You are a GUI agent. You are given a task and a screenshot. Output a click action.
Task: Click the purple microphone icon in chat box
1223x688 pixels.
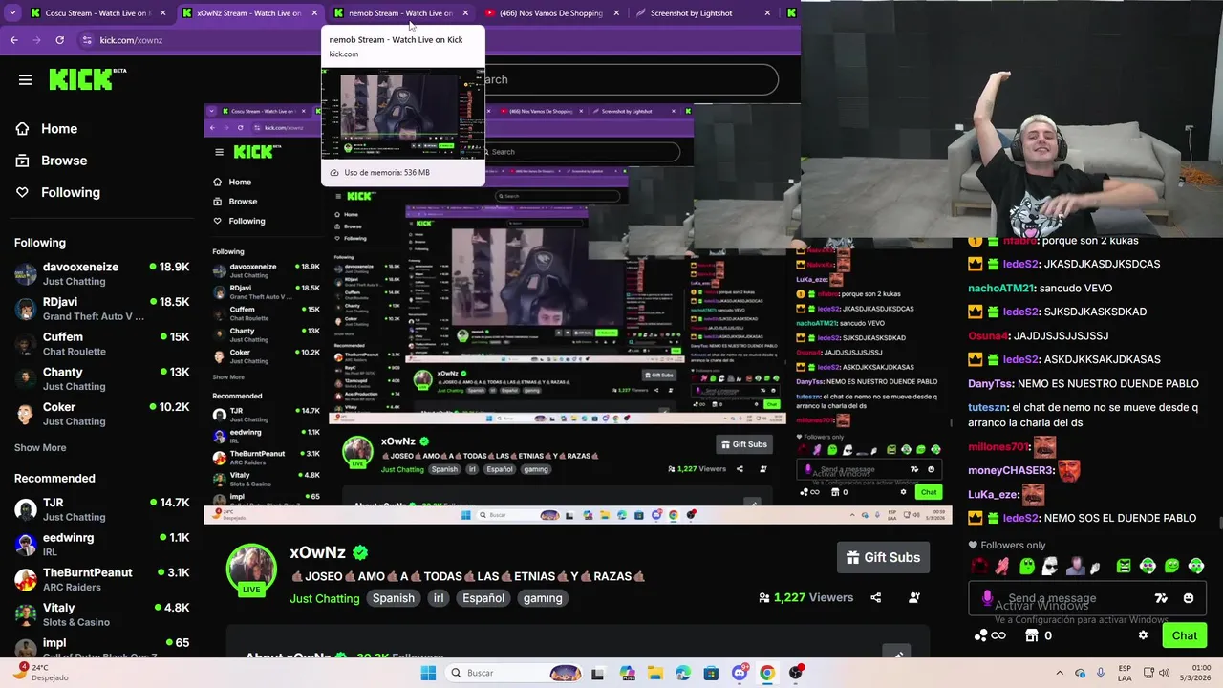coord(988,598)
